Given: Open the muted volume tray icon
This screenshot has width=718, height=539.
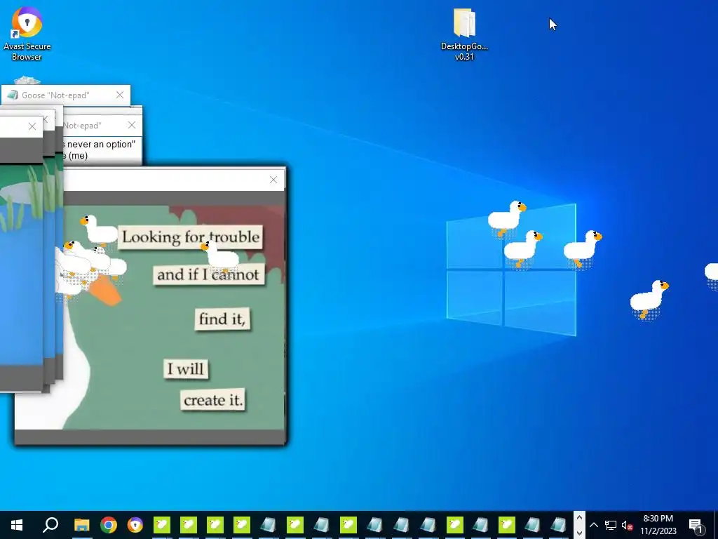Looking at the screenshot, I should [x=627, y=525].
